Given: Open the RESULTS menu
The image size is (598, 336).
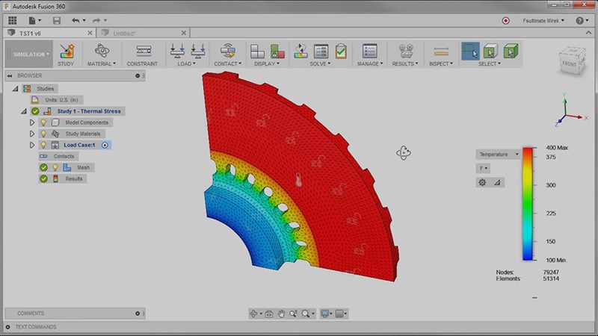Looking at the screenshot, I should point(405,64).
